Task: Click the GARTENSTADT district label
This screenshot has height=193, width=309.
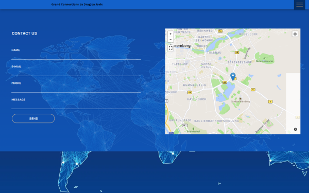Action: (181, 120)
